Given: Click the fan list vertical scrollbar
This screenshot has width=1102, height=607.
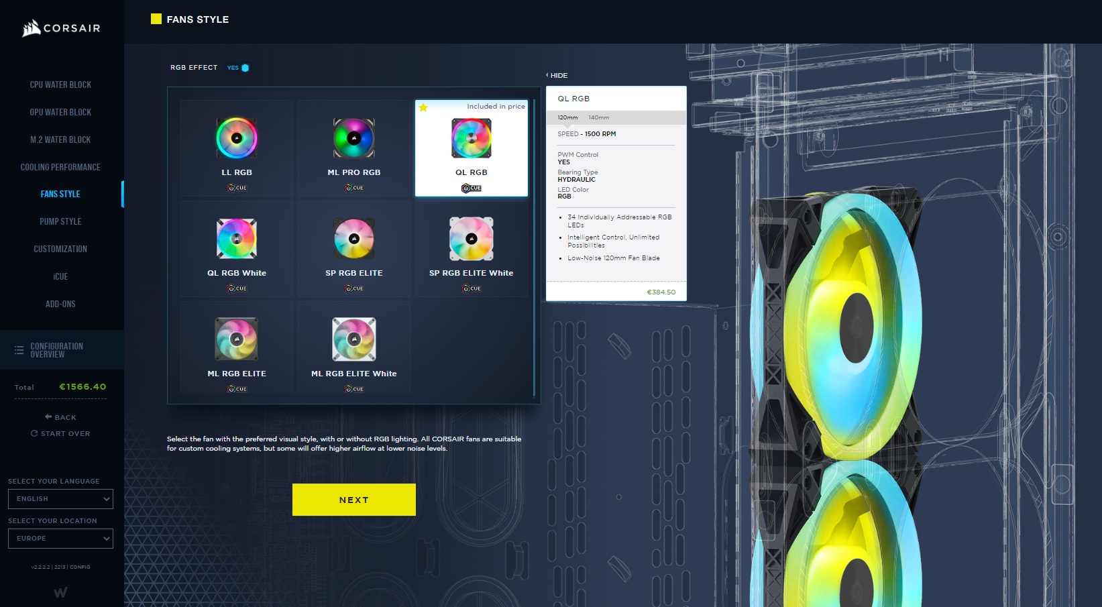Looking at the screenshot, I should (535, 248).
